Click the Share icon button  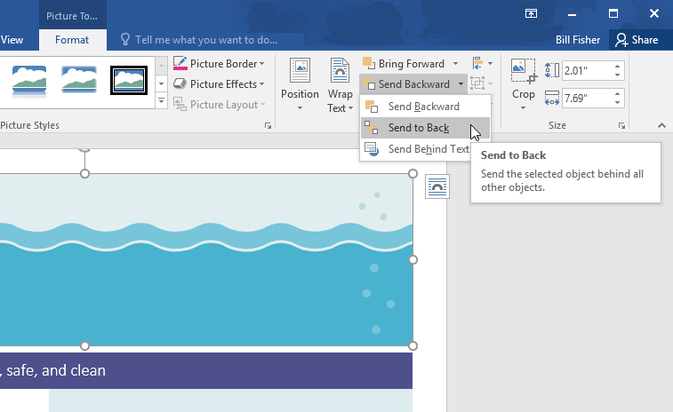point(637,40)
